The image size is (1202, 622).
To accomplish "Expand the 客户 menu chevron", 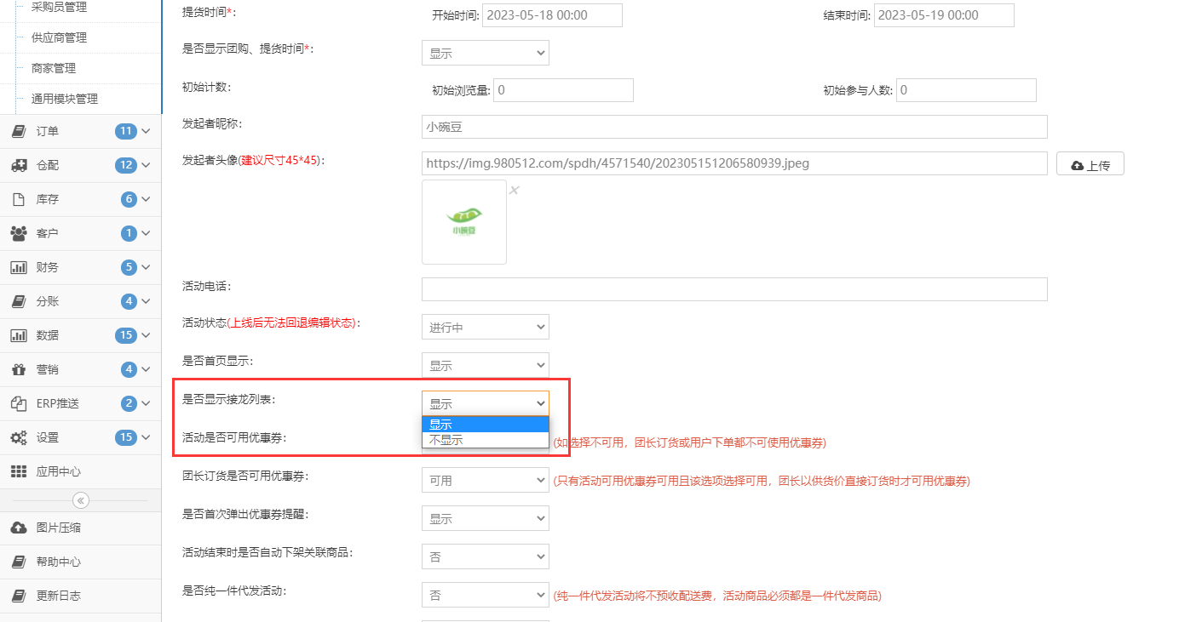I will [x=146, y=233].
